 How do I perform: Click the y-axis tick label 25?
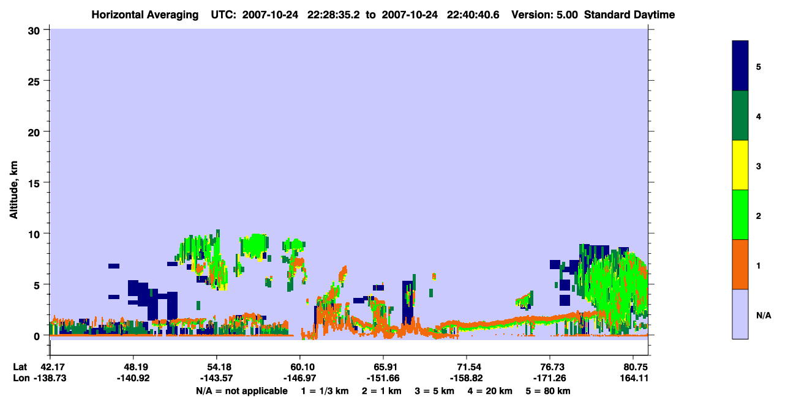(36, 81)
